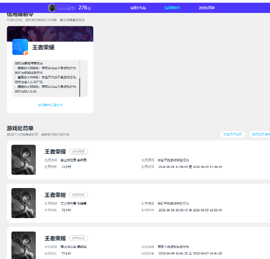This screenshot has height=259, width=270.
Task: Click the 王者荣耀 title of the 15:50:43 penalty
Action: pos(55,195)
